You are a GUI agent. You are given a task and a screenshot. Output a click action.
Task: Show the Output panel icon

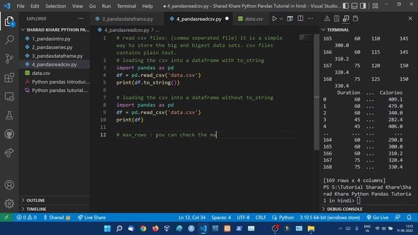point(336,19)
